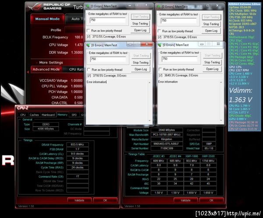Click AIDA64 Extreme Edition header in sidebar
This screenshot has width=263, height=218.
(x=245, y=4)
